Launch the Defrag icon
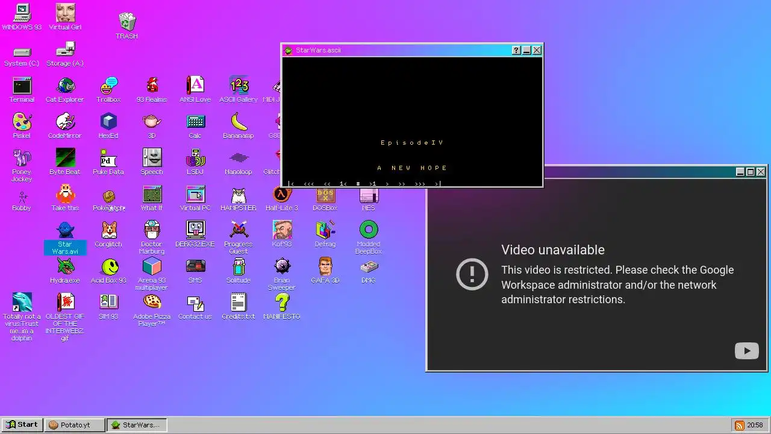Viewport: 771px width, 434px height. pos(325,234)
